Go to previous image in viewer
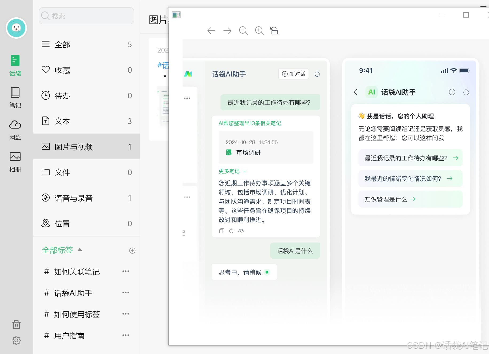The height and width of the screenshot is (354, 489). [211, 31]
